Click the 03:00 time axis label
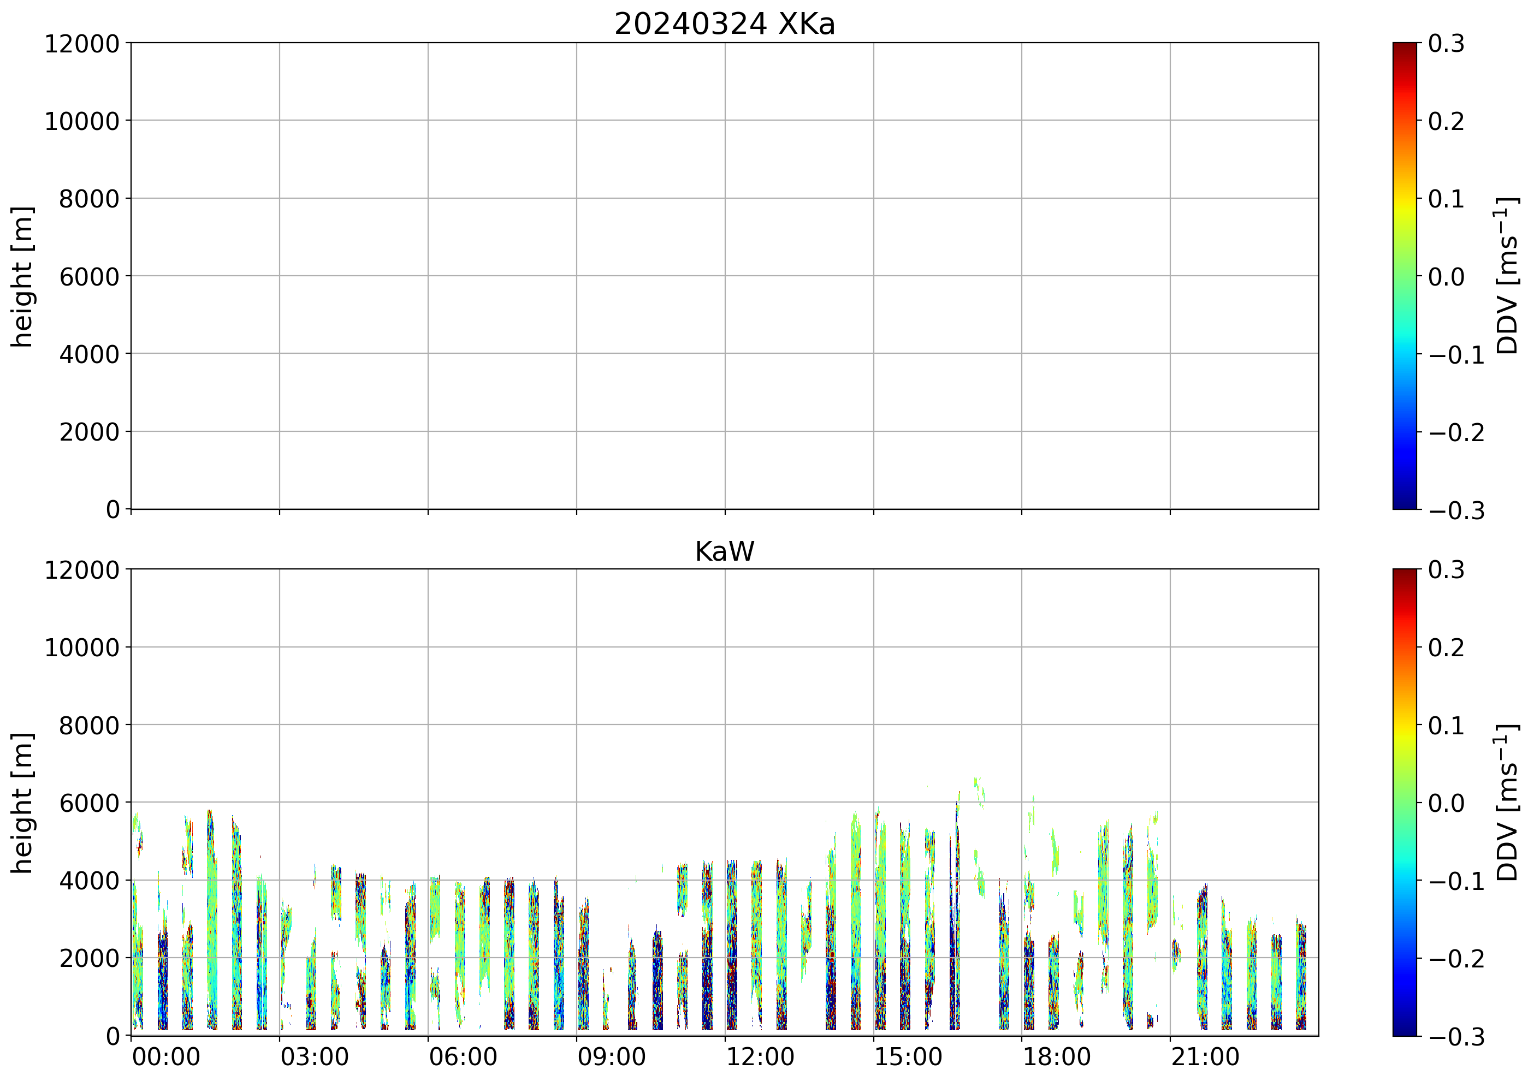 click(x=314, y=1058)
